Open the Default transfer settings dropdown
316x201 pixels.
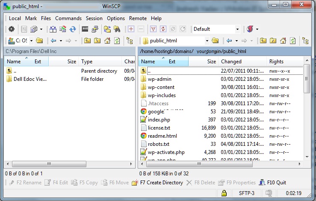(x=237, y=29)
